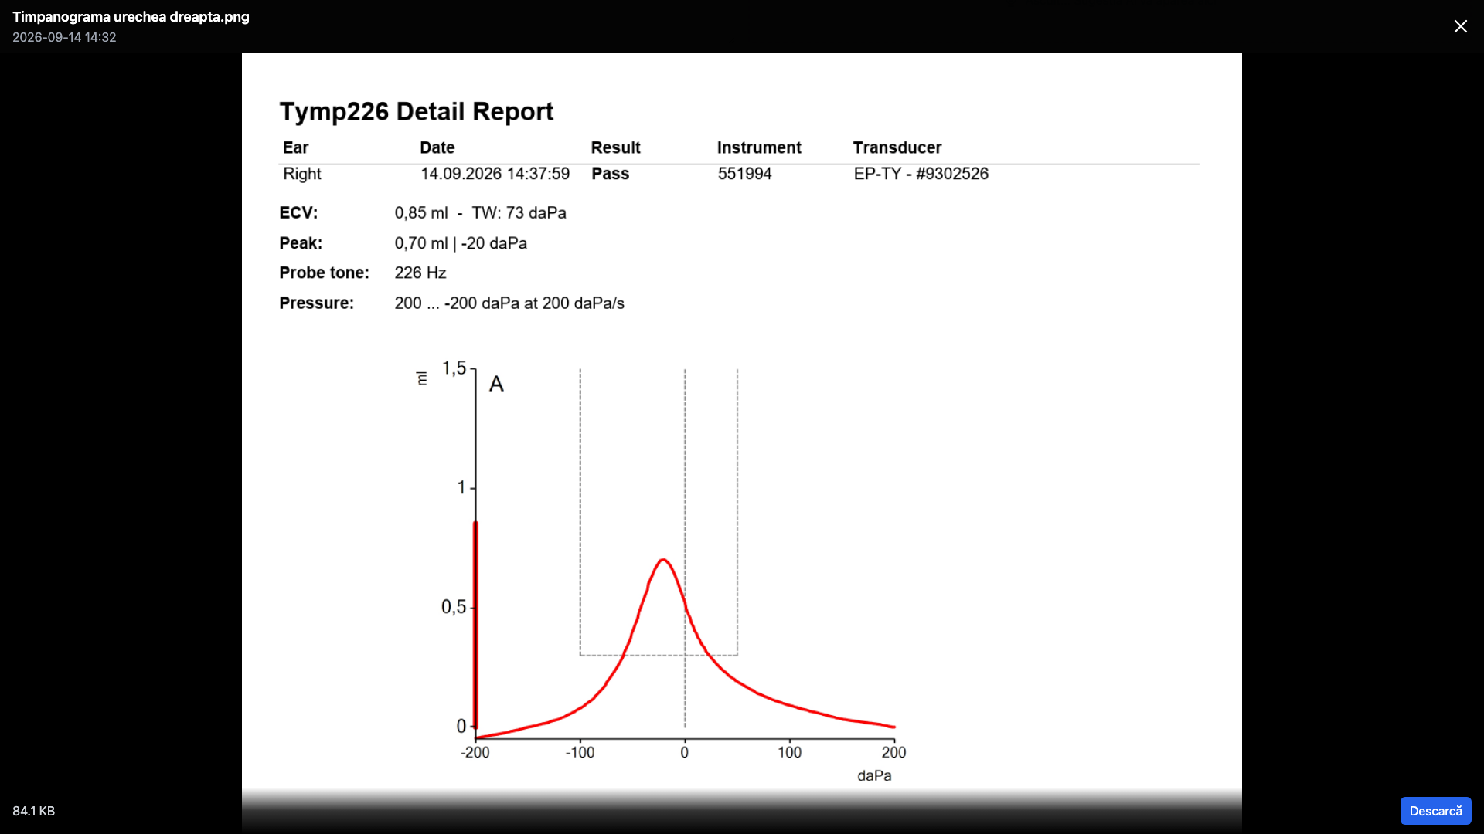This screenshot has width=1484, height=834.
Task: Click the daPa x-axis unit label
Action: [x=874, y=775]
